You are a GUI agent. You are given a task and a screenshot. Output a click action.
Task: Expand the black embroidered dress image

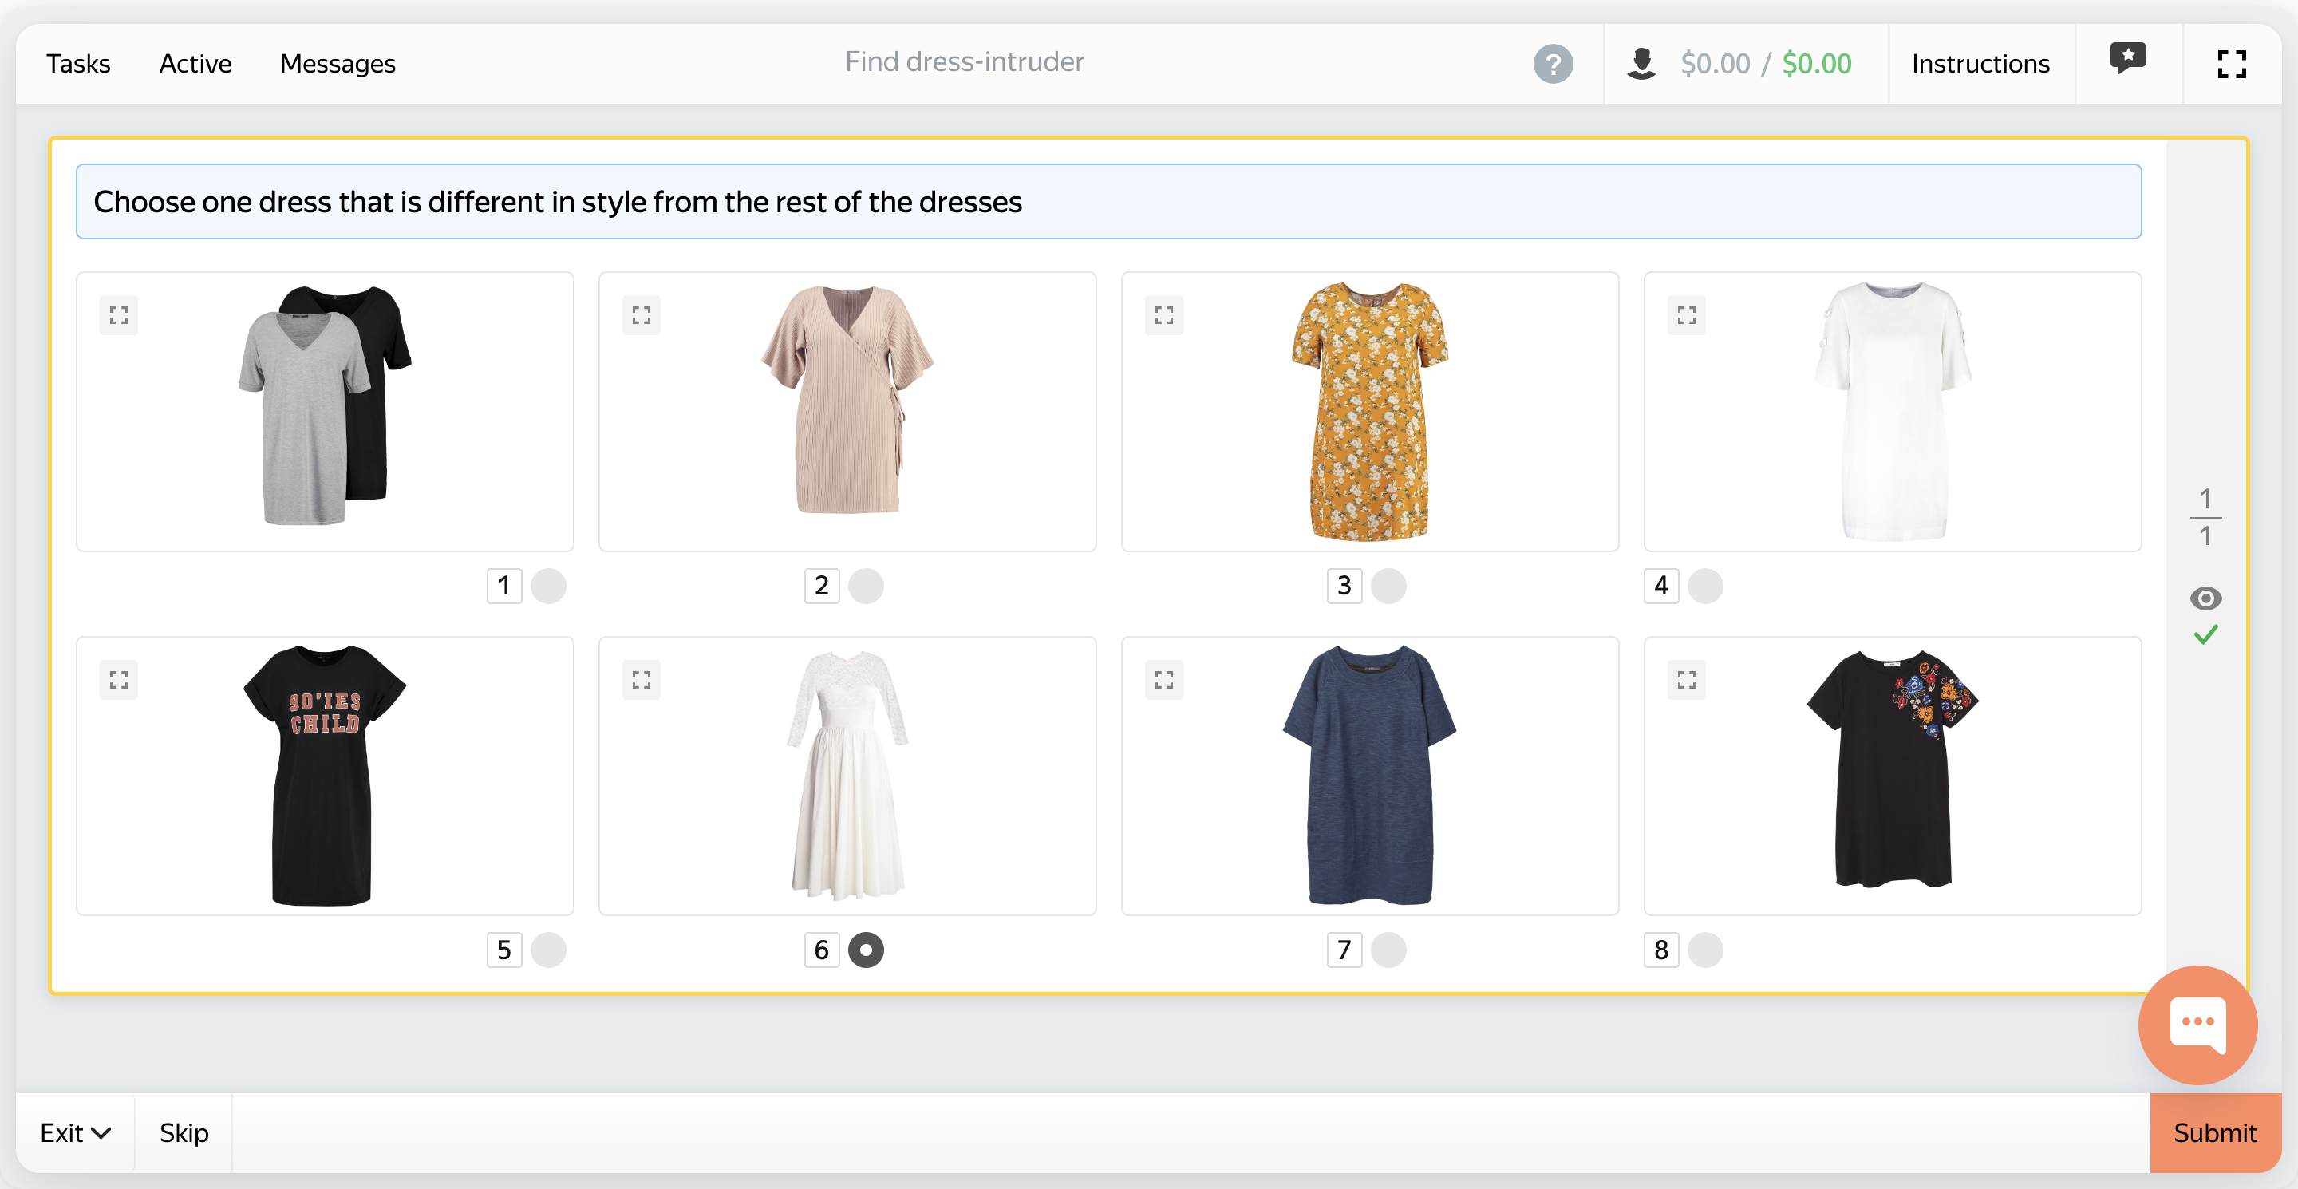tap(1685, 680)
